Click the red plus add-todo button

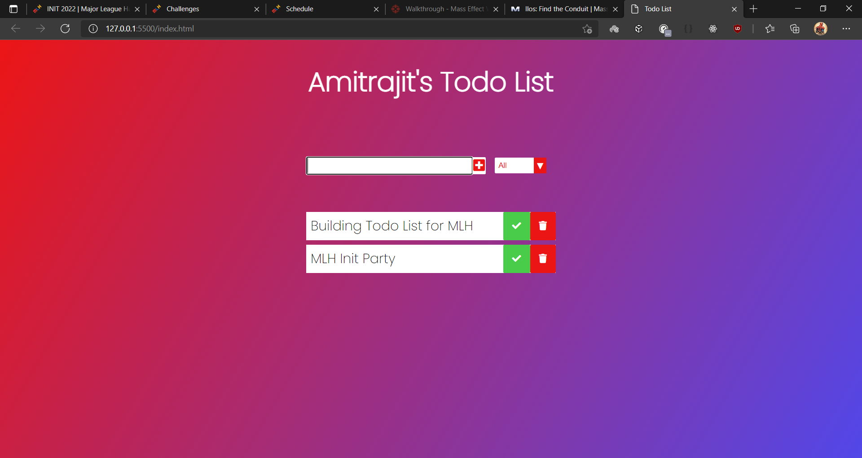pyautogui.click(x=479, y=165)
